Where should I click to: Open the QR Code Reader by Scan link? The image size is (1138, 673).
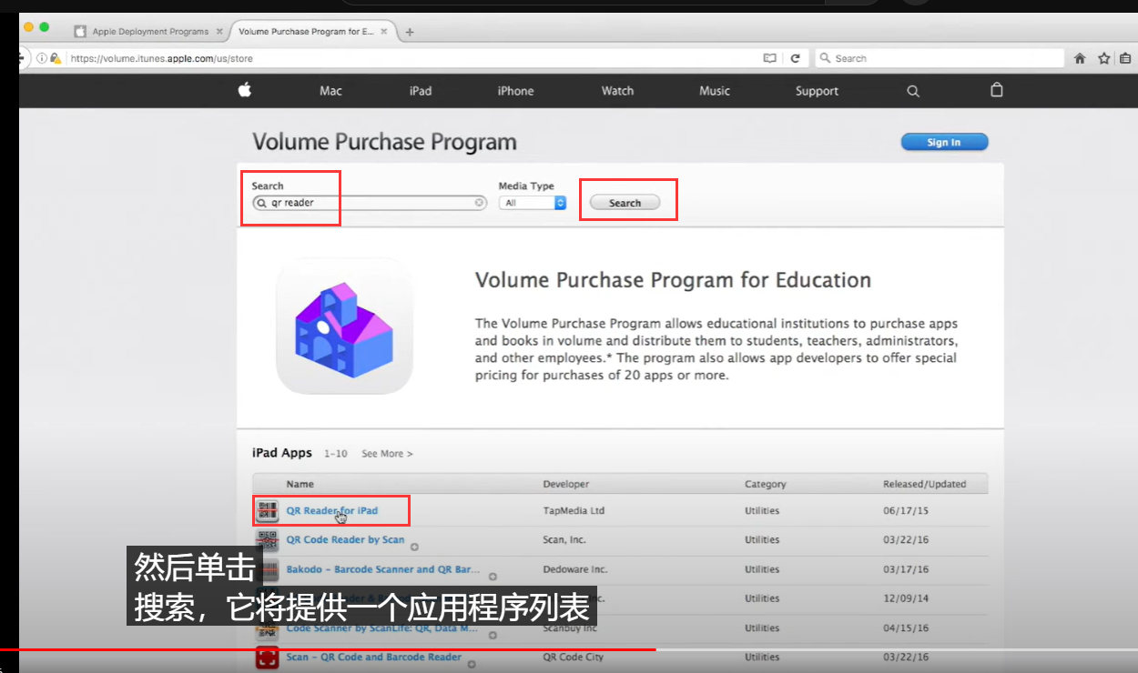[x=345, y=540]
